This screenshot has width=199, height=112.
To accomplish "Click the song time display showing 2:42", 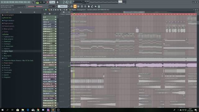I will coord(67,2).
